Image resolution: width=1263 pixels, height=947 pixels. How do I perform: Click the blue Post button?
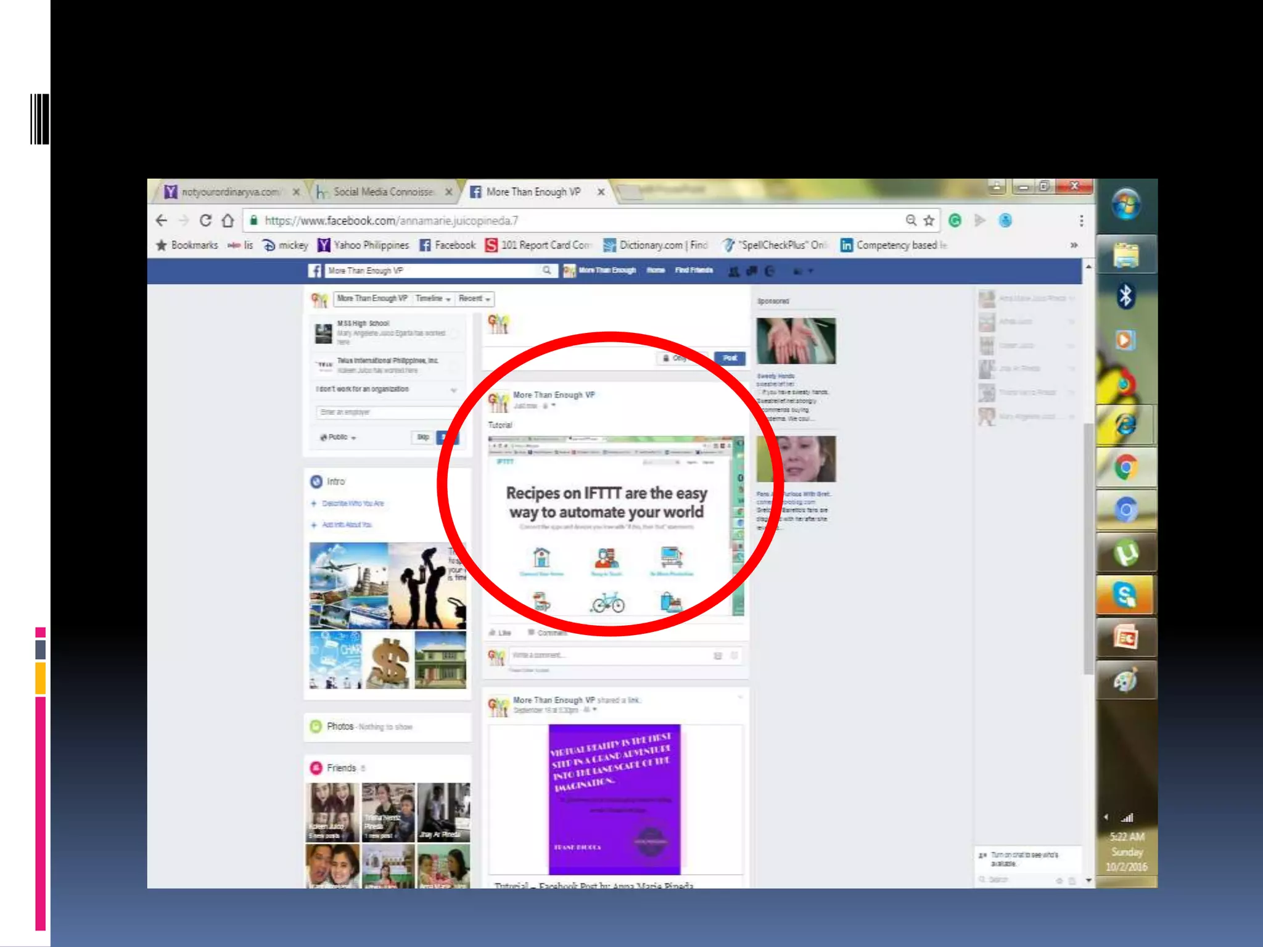pos(730,358)
